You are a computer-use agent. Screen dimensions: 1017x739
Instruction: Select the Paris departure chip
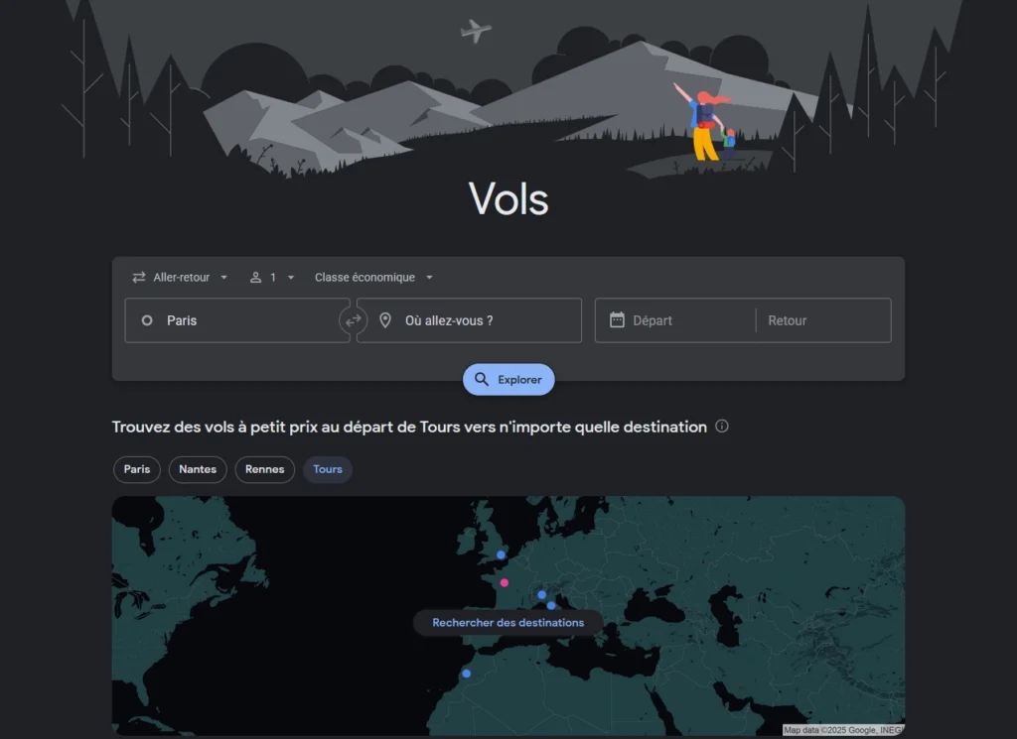coord(137,469)
